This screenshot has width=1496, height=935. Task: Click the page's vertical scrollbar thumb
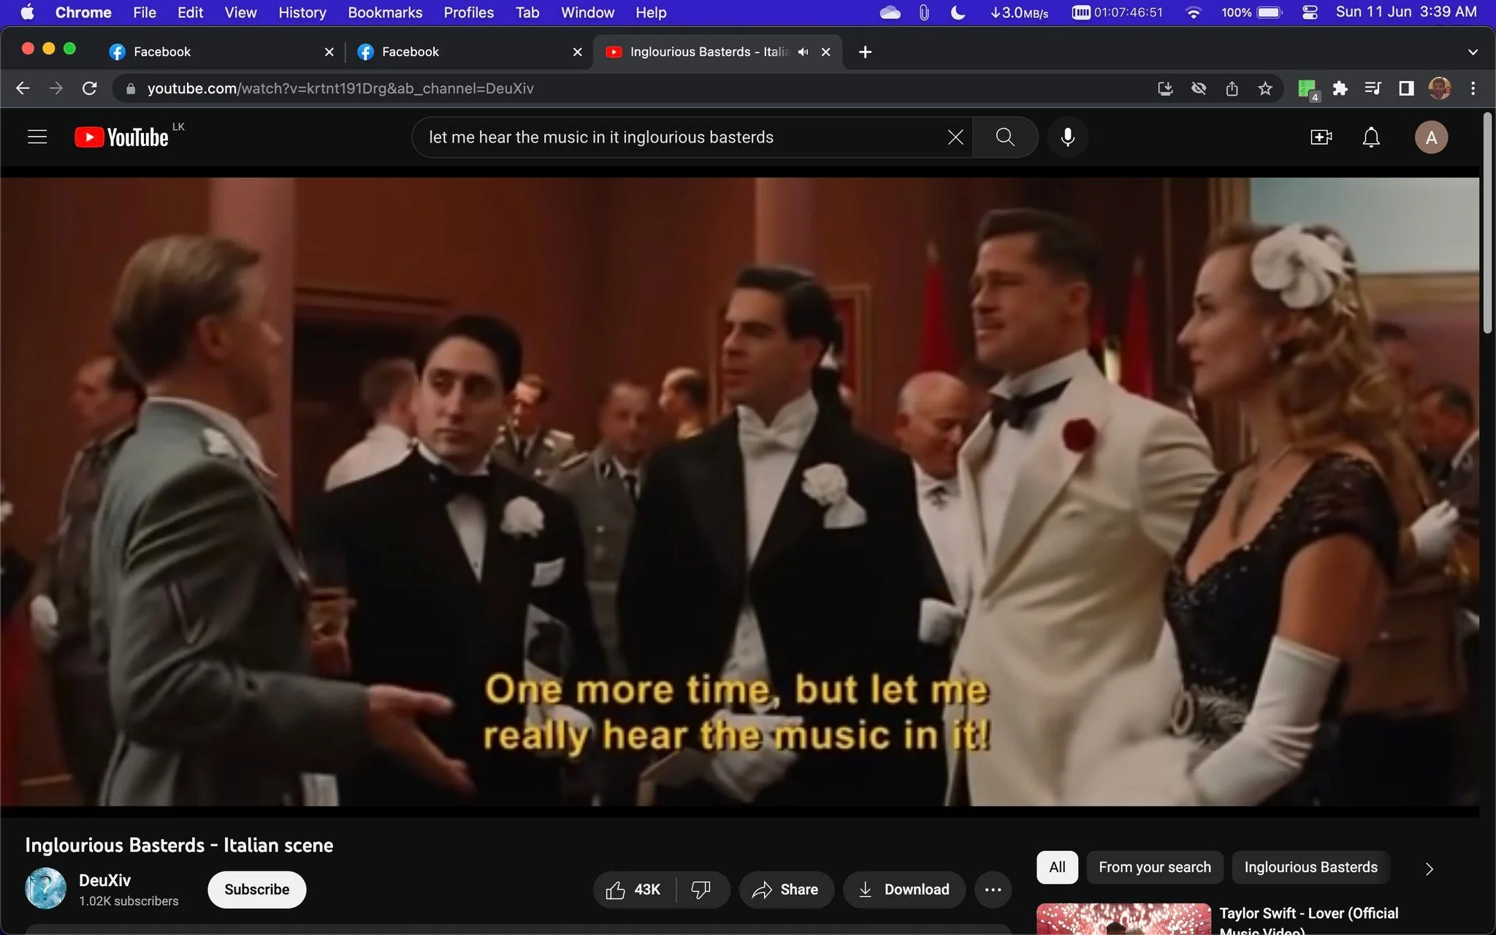pos(1487,223)
